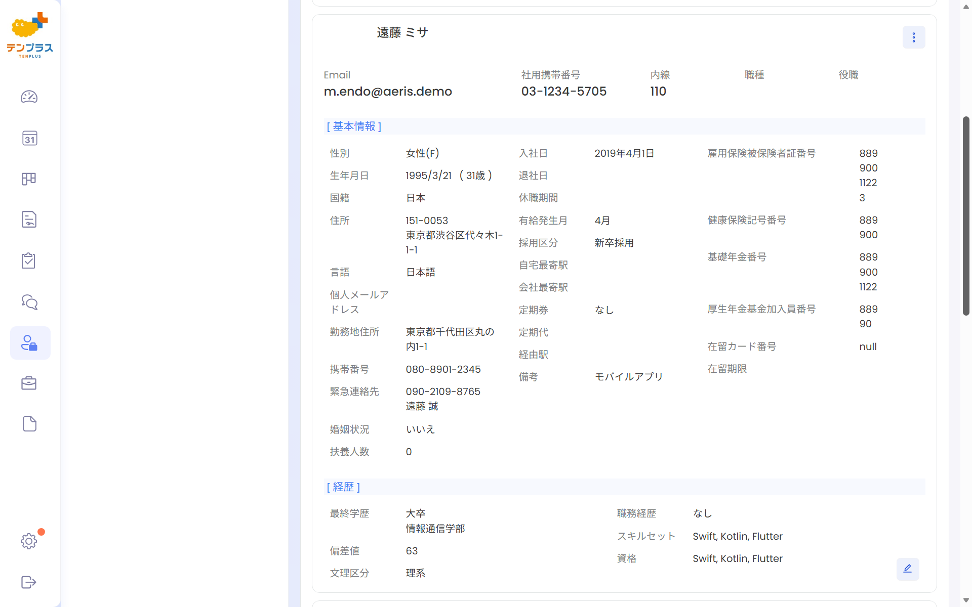Click education value 大卒
The image size is (972, 607).
tap(416, 513)
